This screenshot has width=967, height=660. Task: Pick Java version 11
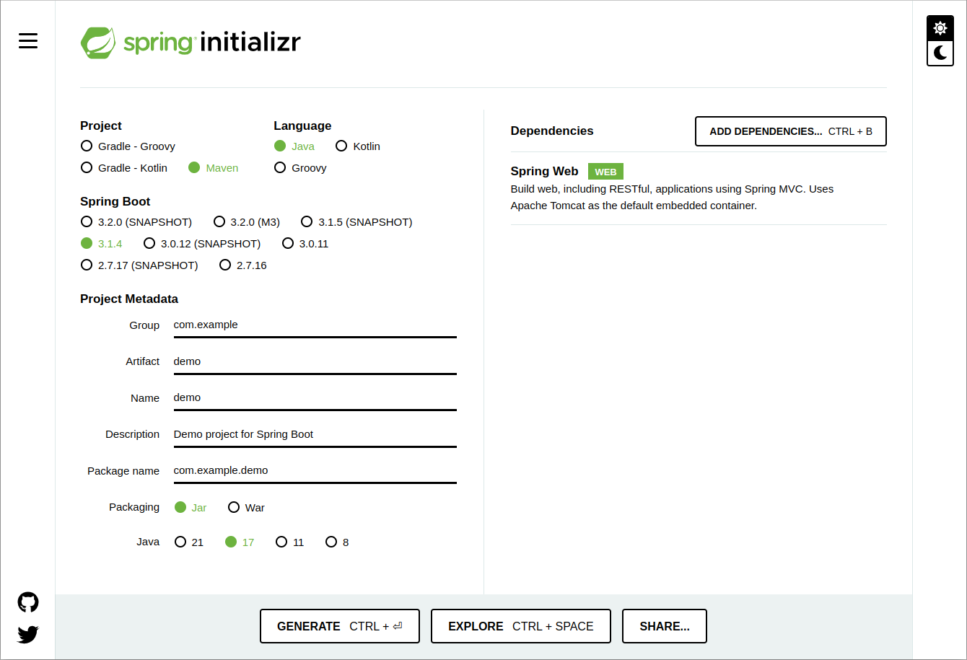[290, 542]
